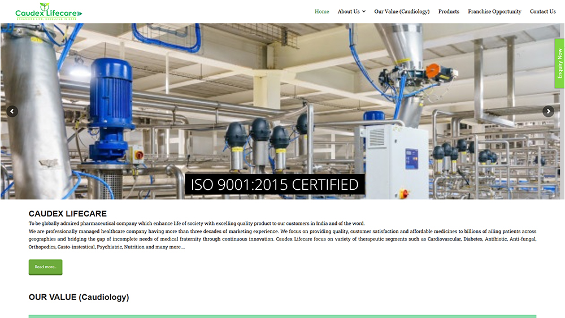Open Franchise Opportunity page
The image size is (565, 318).
pos(494,11)
